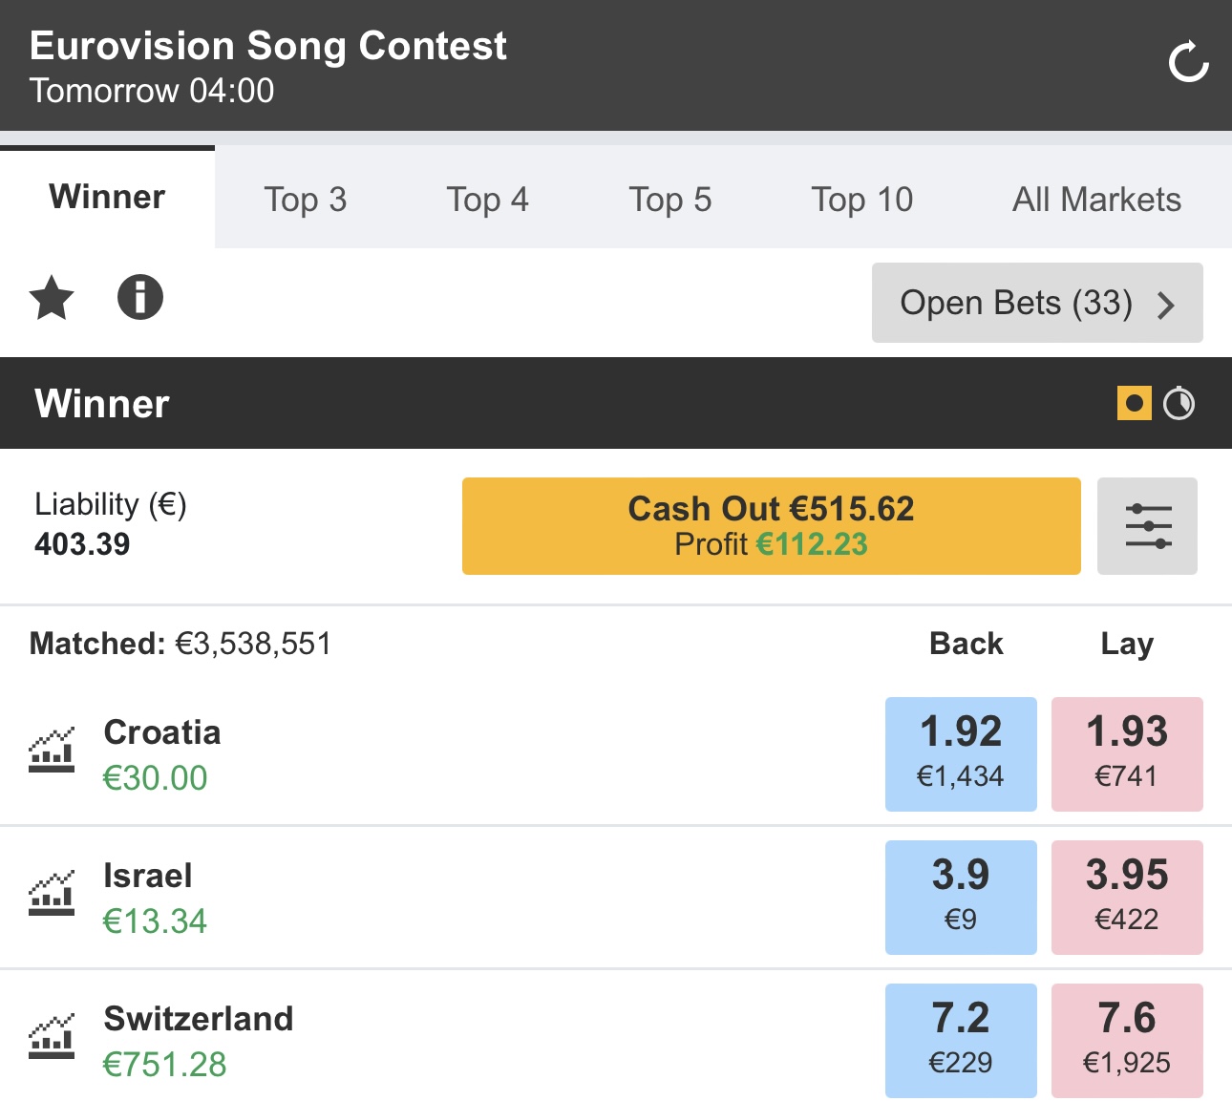Open the All Markets tab
Screen dimensions: 1232x1101
coord(1096,200)
